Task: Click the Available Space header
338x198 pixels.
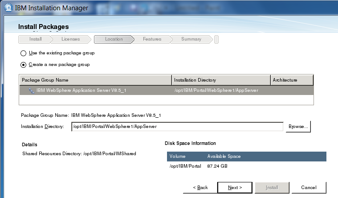Action: (x=224, y=157)
